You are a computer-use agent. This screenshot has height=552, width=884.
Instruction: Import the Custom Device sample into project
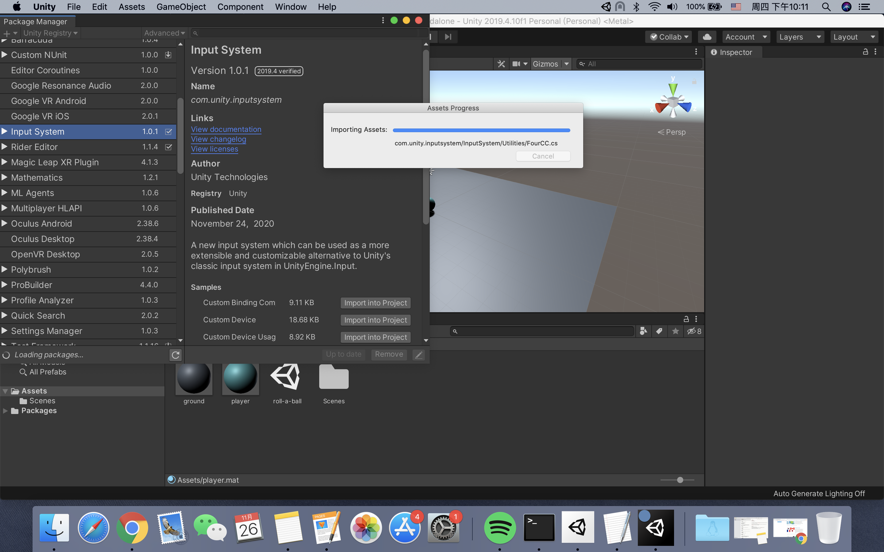coord(375,320)
